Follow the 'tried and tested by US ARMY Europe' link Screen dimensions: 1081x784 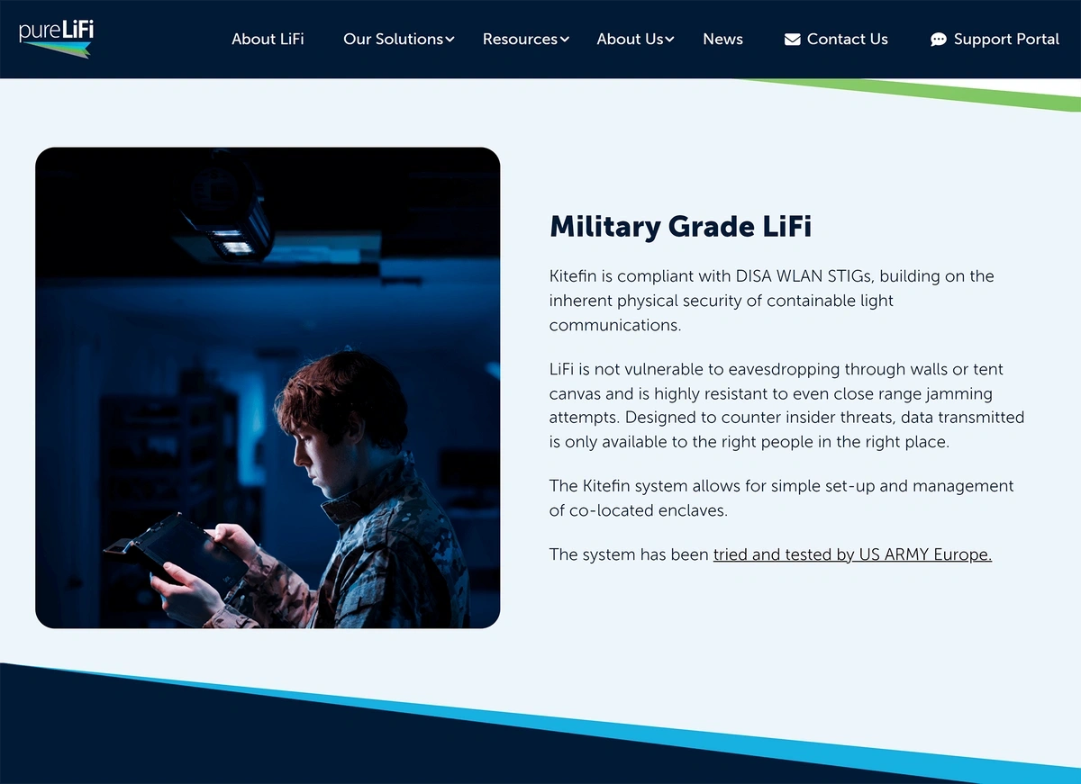(x=852, y=554)
